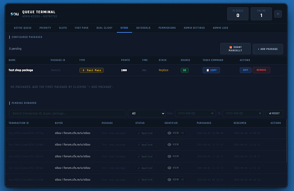Click the Add Package button
The image size is (294, 191).
pos(268,49)
